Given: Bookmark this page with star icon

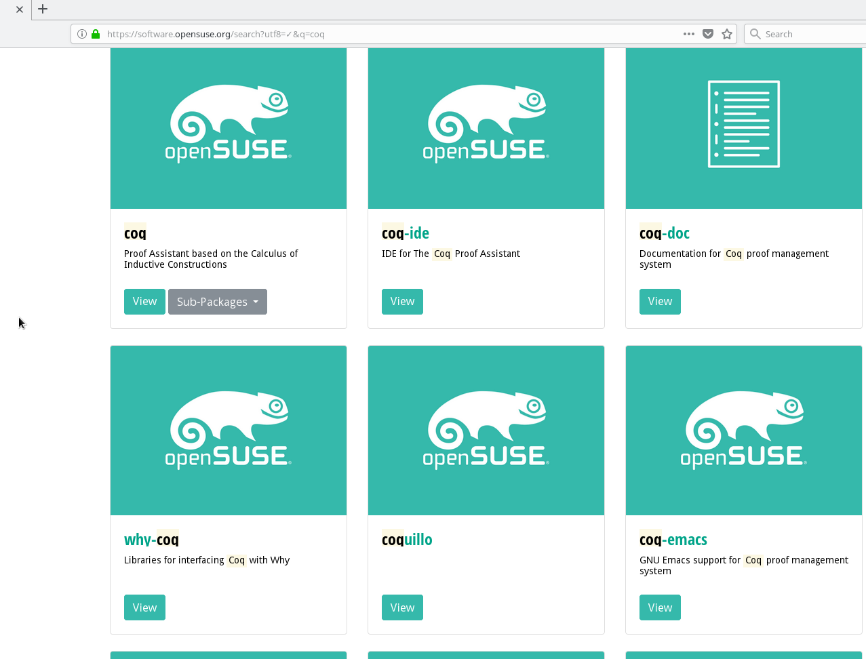Looking at the screenshot, I should pyautogui.click(x=727, y=34).
